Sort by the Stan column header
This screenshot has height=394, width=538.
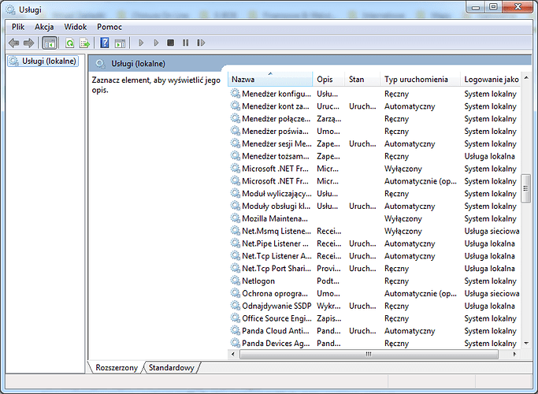[x=362, y=80]
